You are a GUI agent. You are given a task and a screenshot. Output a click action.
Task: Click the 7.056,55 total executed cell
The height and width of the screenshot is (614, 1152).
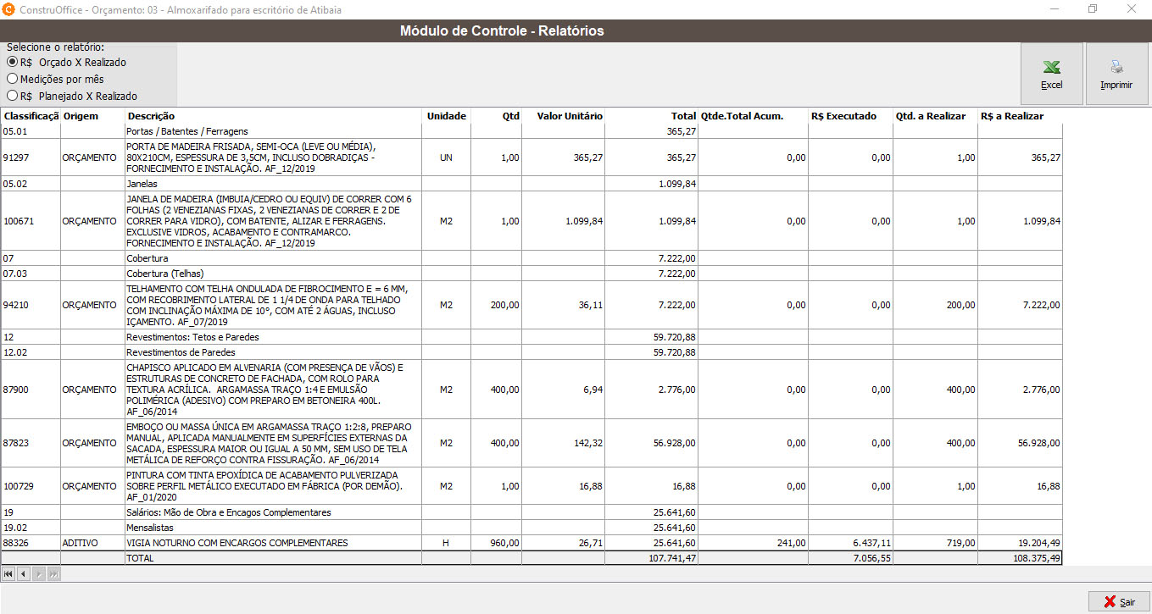[850, 559]
